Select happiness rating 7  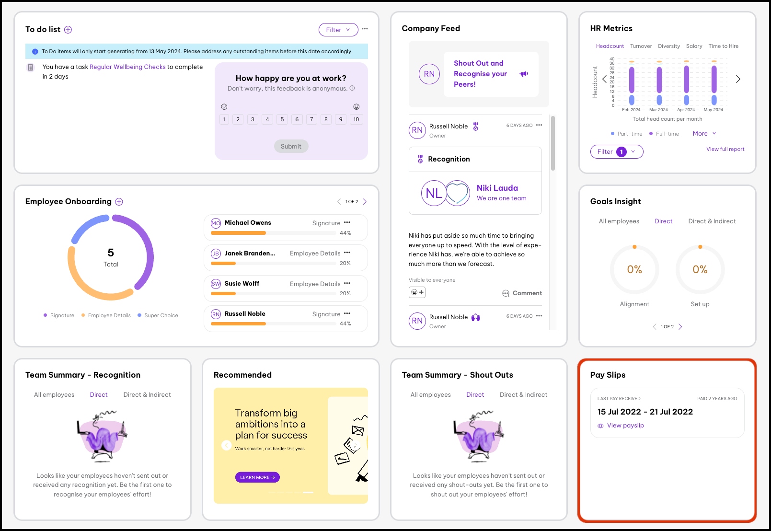click(311, 119)
